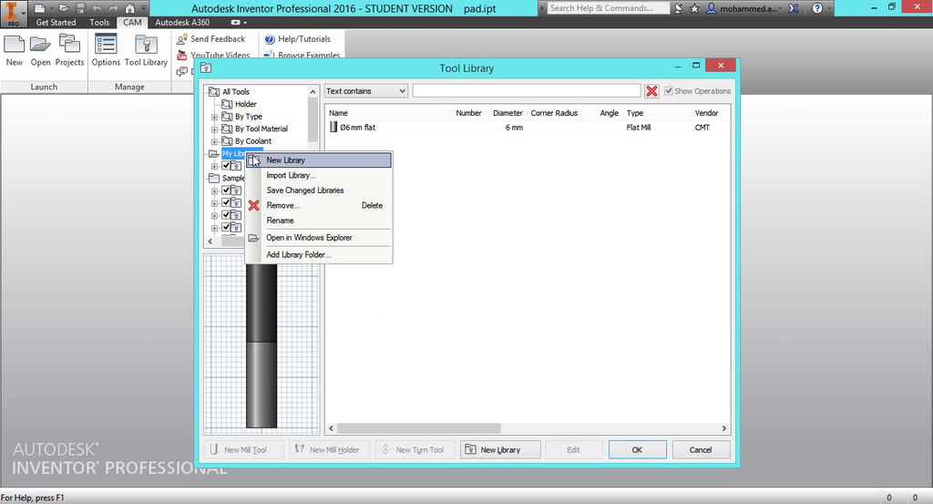This screenshot has height=504, width=933.
Task: Toggle the library checkbox under My Libraries
Action: point(226,166)
